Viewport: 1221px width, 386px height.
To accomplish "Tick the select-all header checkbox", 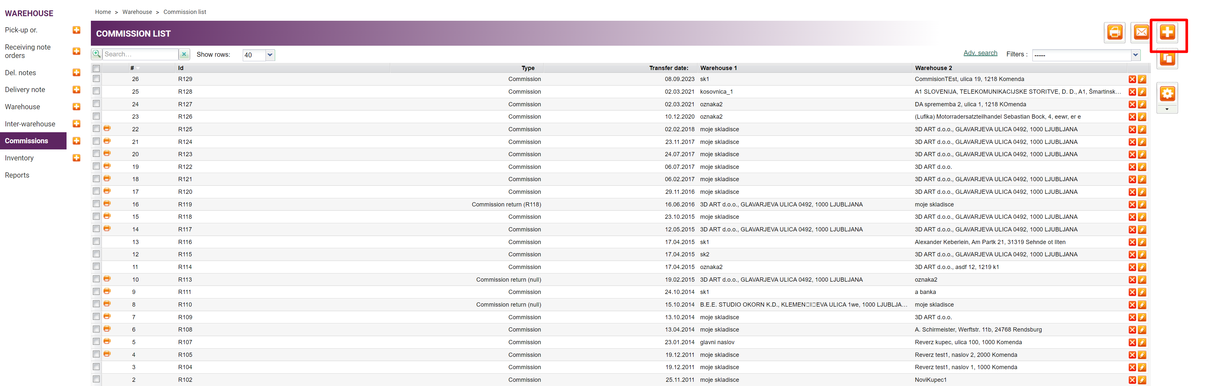I will (97, 68).
